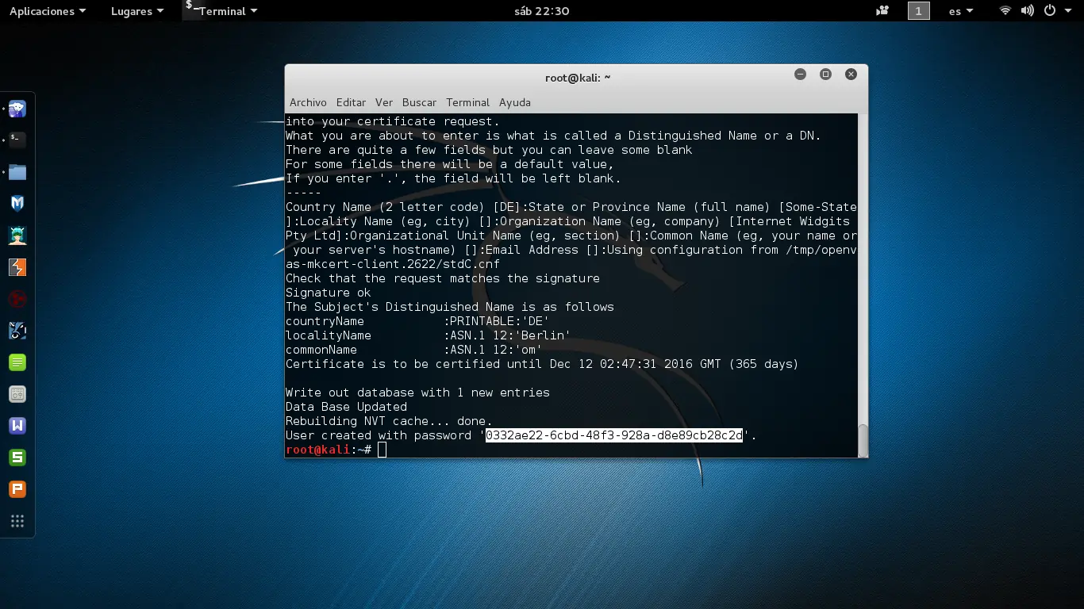Expand the system menu arrow

coord(1068,11)
